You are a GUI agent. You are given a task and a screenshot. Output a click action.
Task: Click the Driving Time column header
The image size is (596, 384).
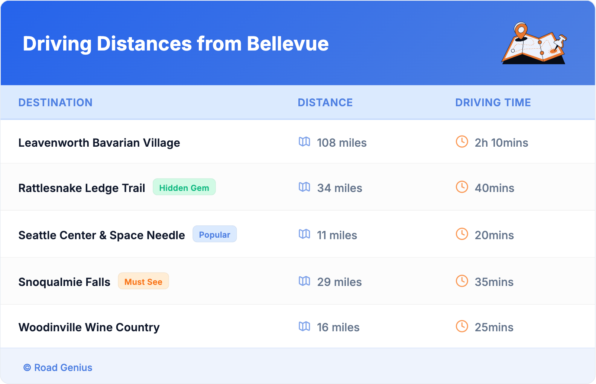coord(493,102)
